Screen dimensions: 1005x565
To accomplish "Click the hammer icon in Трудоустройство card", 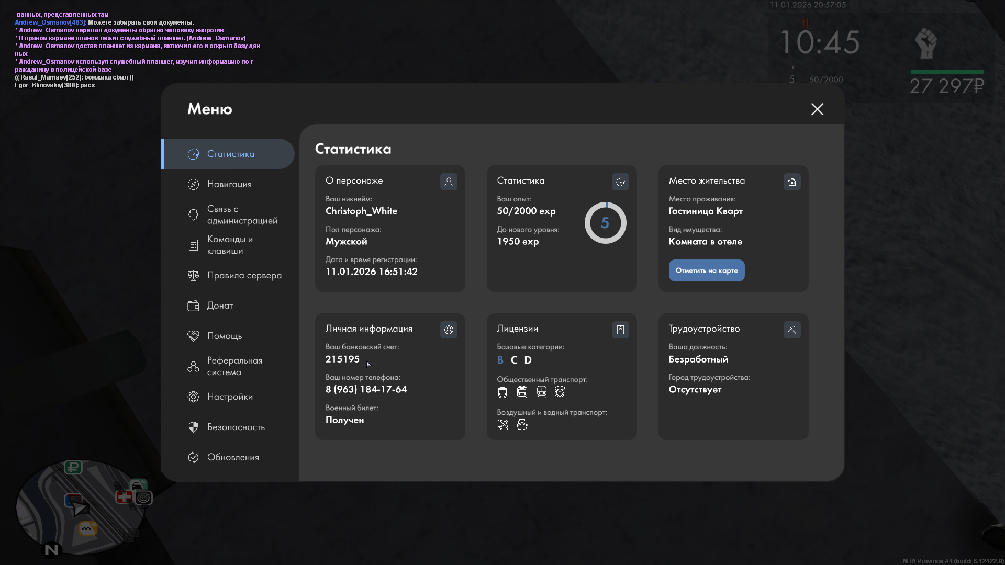I will (x=792, y=330).
